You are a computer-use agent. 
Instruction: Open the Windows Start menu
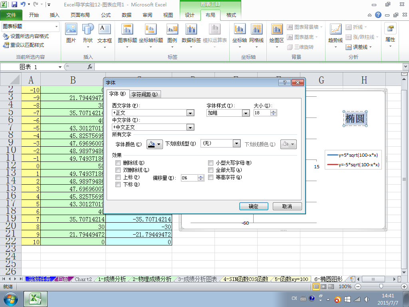[11, 299]
